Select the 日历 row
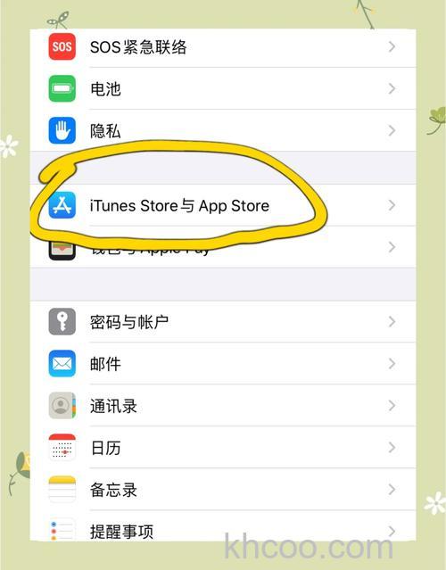The image size is (446, 570). 223,448
